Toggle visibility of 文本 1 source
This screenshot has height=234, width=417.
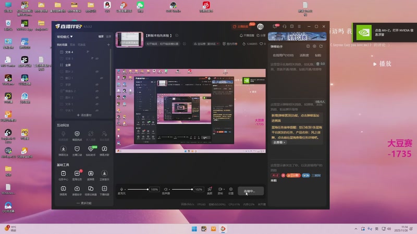[97, 104]
